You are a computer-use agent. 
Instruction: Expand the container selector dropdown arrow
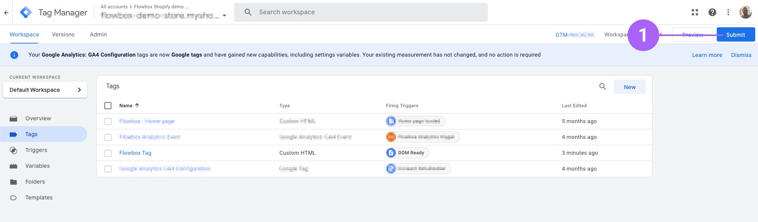click(225, 16)
